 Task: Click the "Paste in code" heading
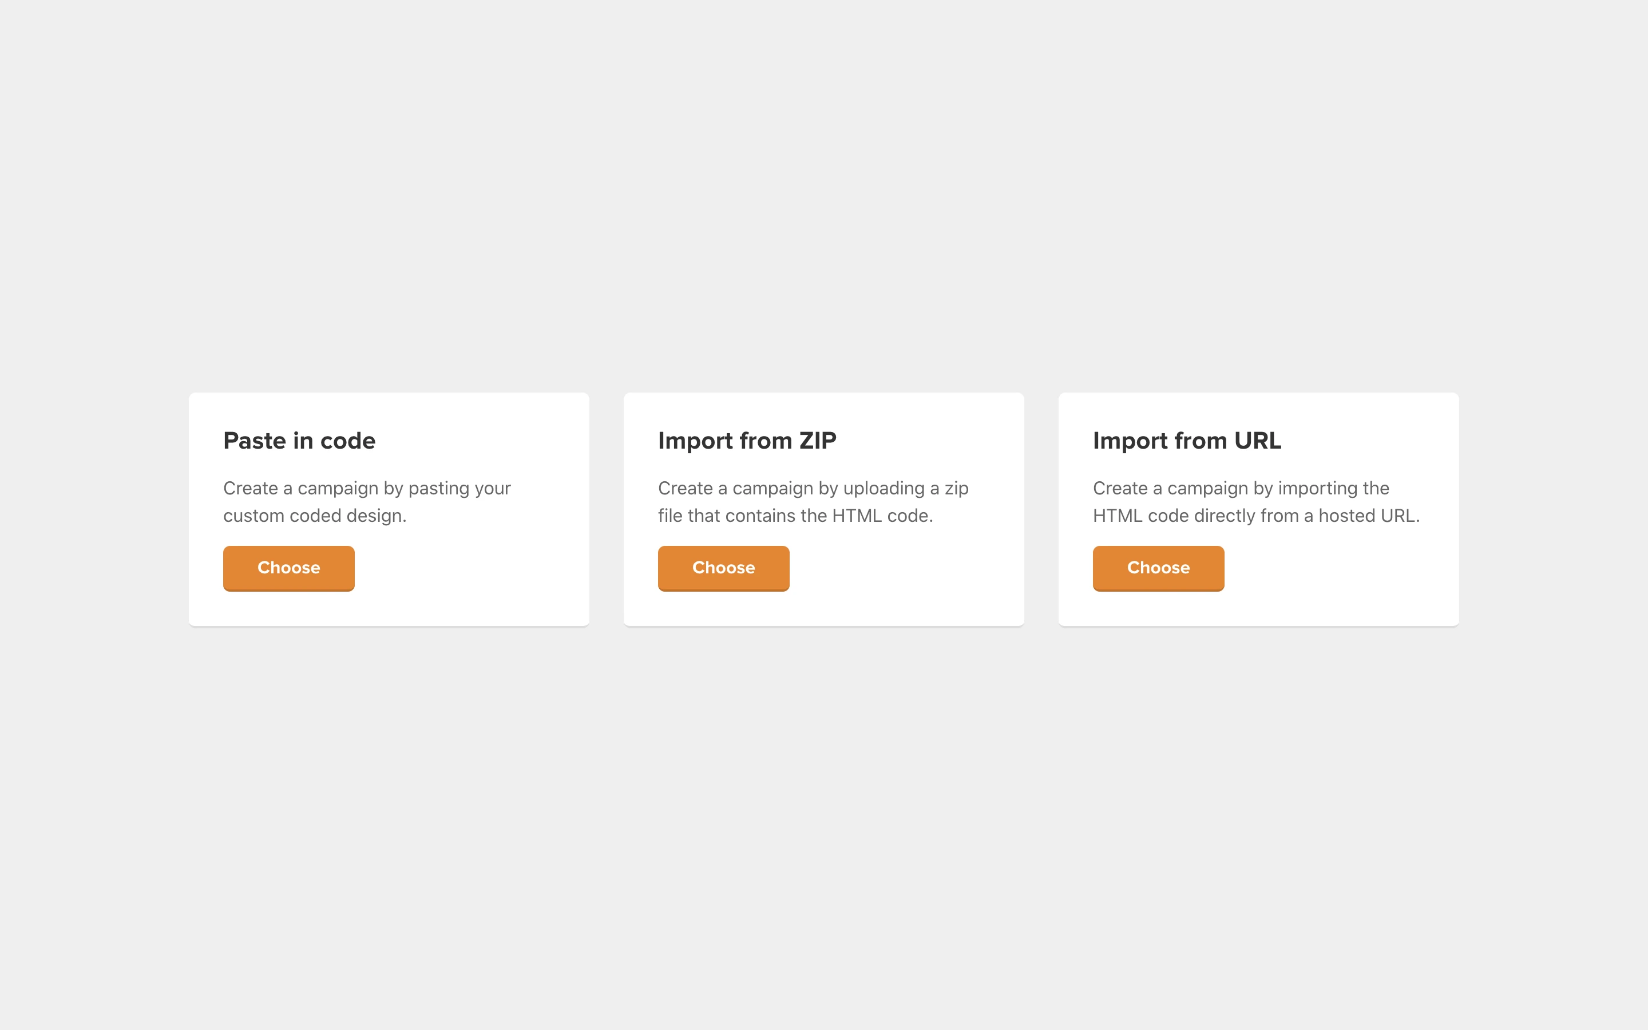pos(299,441)
